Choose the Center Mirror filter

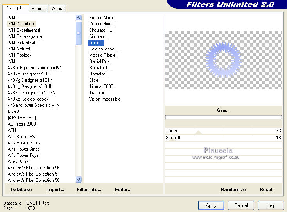click(x=102, y=24)
